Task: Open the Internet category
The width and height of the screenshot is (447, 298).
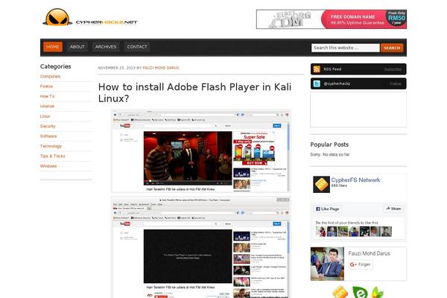Action: pos(47,107)
